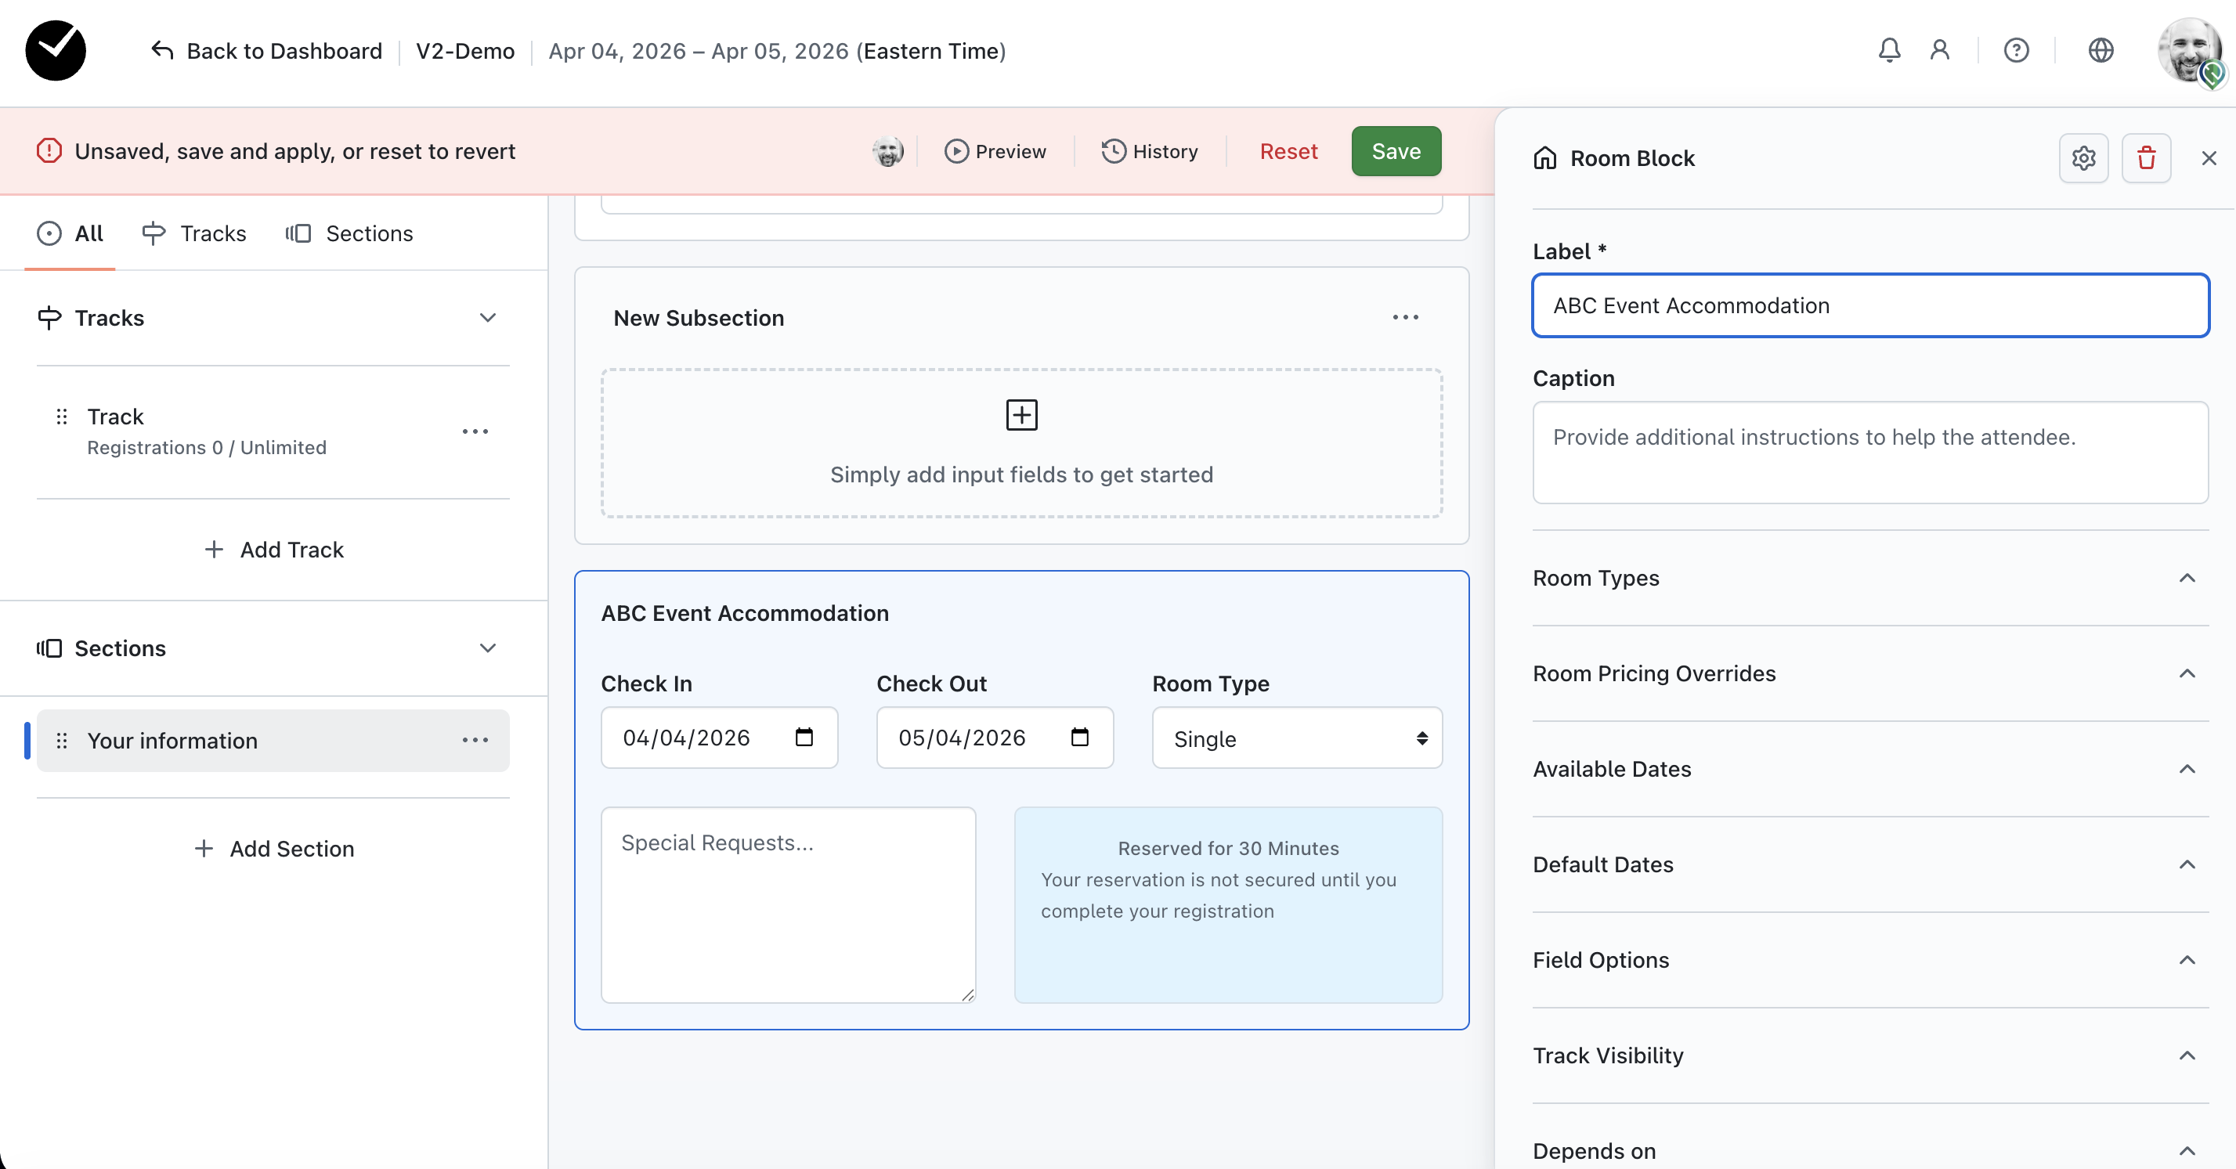
Task: Open the help question mark icon
Action: pyautogui.click(x=2015, y=50)
